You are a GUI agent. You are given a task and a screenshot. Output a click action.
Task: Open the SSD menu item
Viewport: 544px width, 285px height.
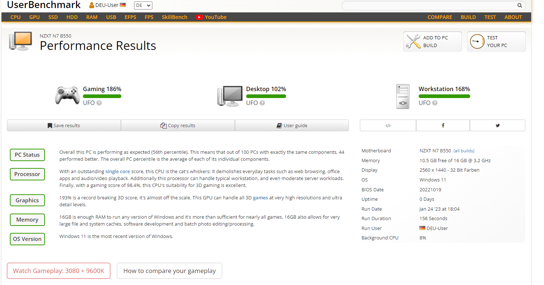(x=53, y=17)
